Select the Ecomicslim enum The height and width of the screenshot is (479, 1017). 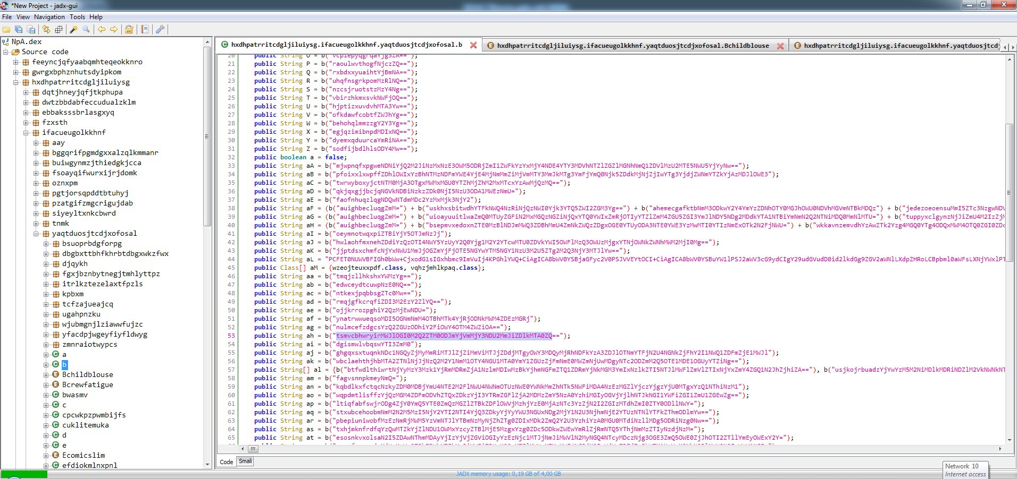(x=84, y=456)
